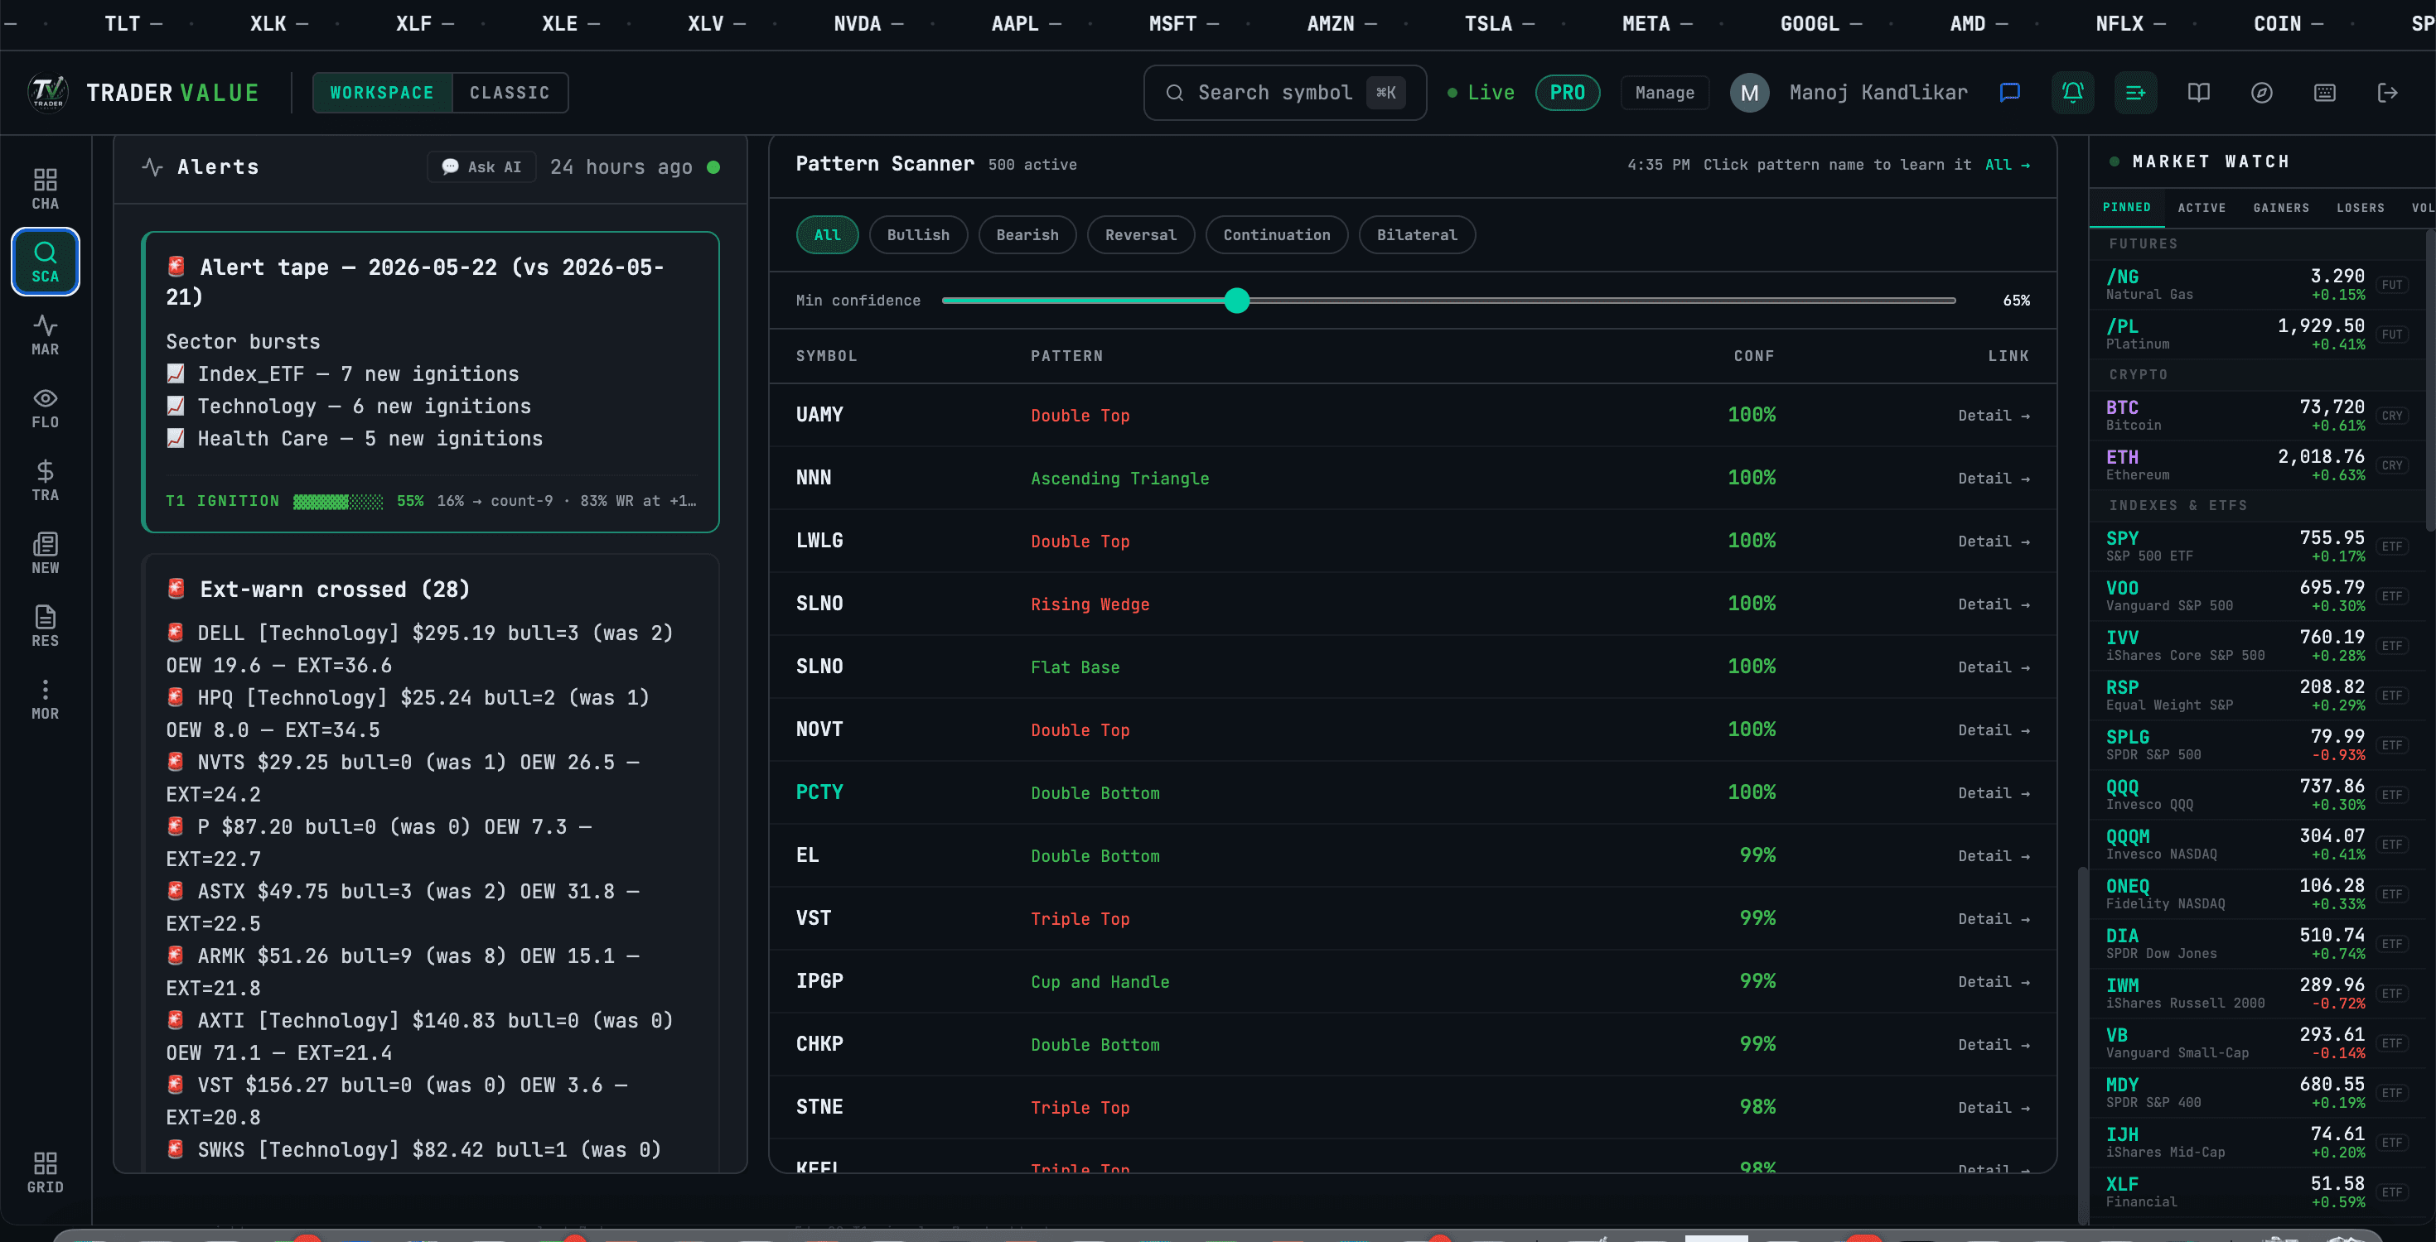Open the MOR more options icon

45,699
